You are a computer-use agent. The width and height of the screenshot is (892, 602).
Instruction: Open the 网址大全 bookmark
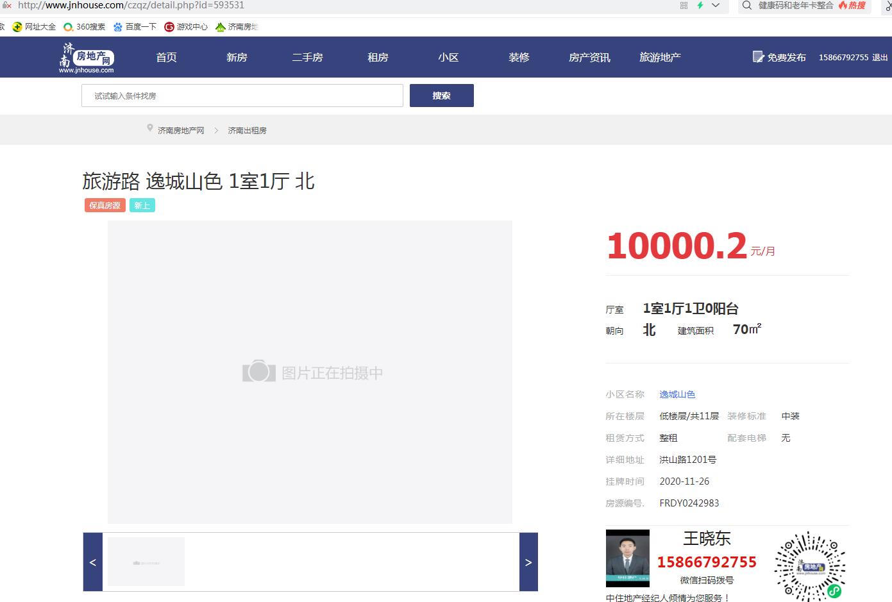pyautogui.click(x=34, y=27)
